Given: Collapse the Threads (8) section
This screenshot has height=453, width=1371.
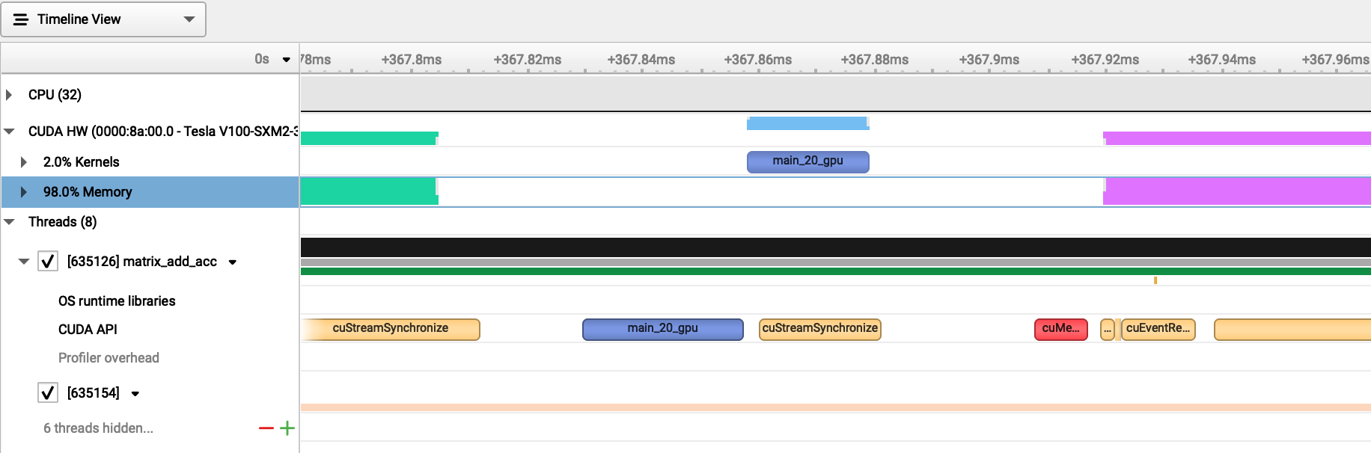Looking at the screenshot, I should (9, 222).
